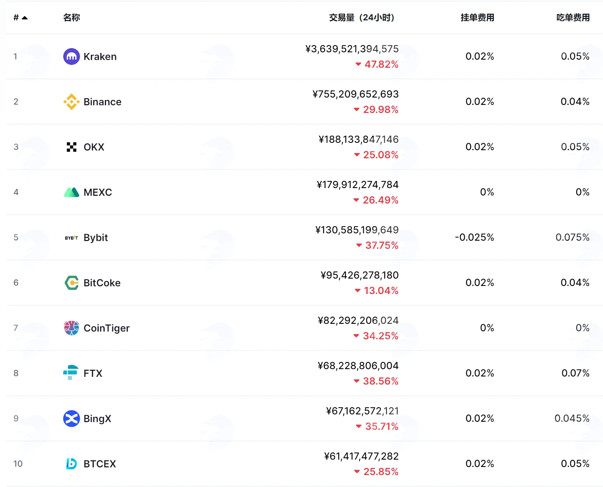This screenshot has height=487, width=603.
Task: Open the BTCEX exchange name link
Action: [100, 464]
